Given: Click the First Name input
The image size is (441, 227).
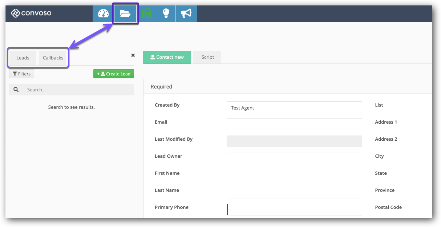Looking at the screenshot, I should point(294,176).
